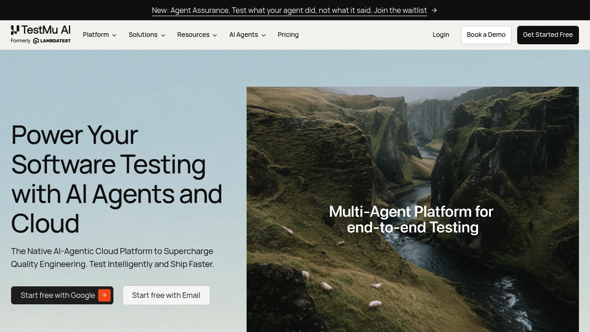Choose Start free with Email
590x332 pixels.
coord(166,295)
